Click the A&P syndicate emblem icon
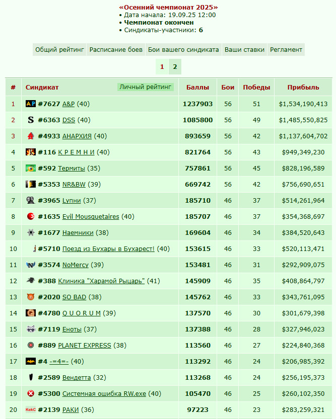Viewport: 336px width, 419px height. click(31, 104)
